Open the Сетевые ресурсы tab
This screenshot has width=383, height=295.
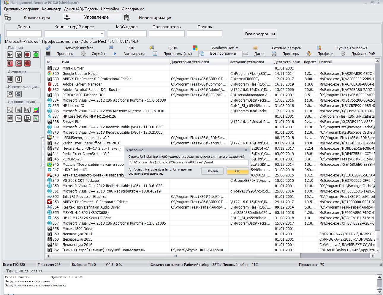tap(287, 48)
